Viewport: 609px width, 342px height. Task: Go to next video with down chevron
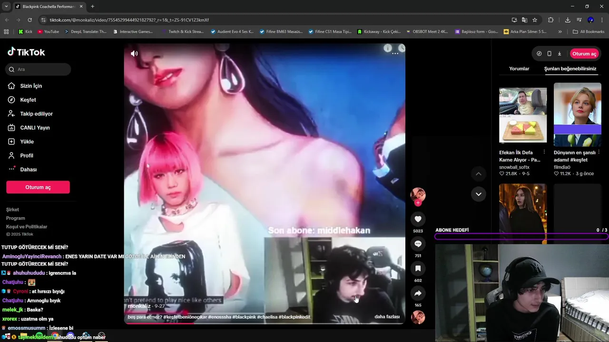tap(478, 194)
